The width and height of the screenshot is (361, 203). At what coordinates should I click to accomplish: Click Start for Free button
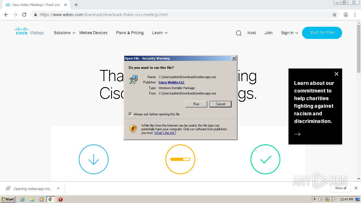coord(322,33)
